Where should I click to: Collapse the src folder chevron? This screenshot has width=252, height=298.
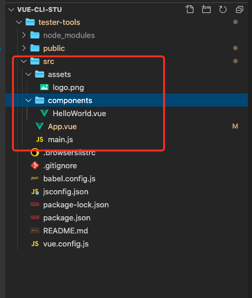tap(24, 61)
